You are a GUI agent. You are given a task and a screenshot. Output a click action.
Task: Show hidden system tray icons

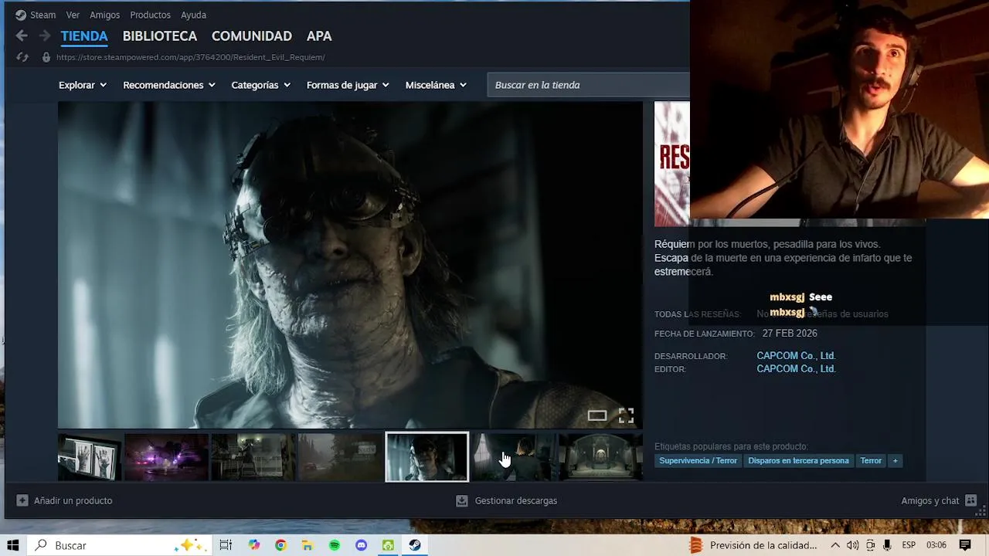click(835, 545)
